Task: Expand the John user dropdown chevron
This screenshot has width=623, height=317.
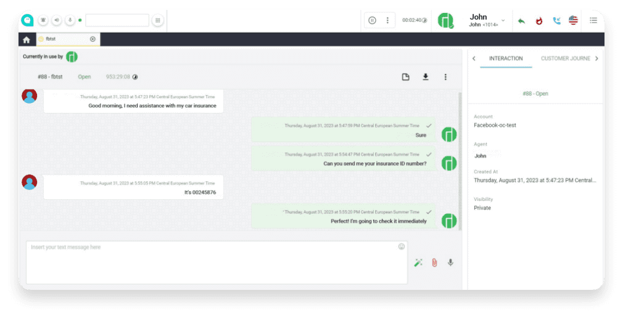Action: [503, 20]
